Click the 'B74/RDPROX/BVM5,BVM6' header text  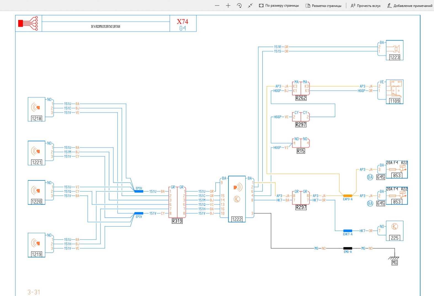(106, 26)
